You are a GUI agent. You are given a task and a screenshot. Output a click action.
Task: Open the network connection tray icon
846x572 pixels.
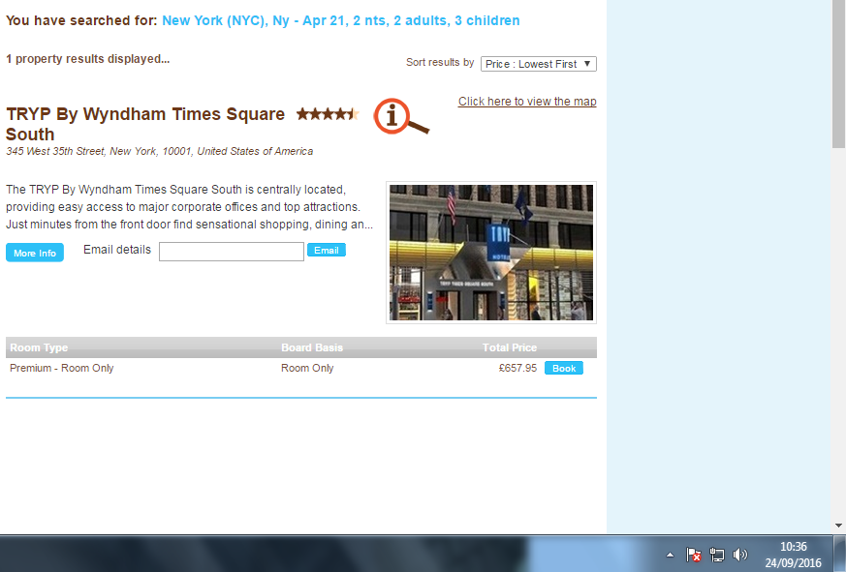pyautogui.click(x=716, y=555)
